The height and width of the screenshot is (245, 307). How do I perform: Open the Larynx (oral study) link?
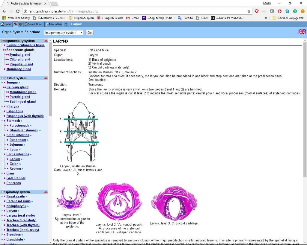click(x=21, y=215)
